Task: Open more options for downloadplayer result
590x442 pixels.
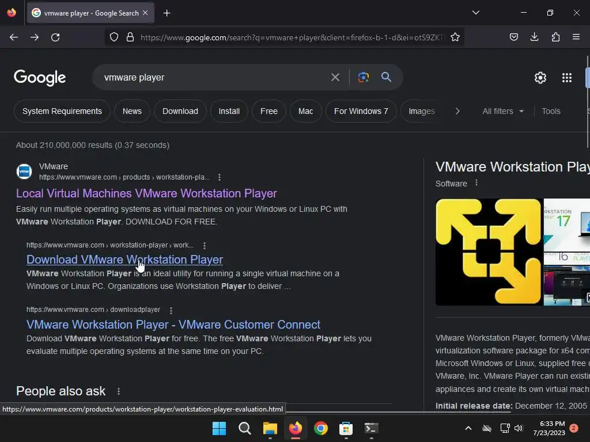Action: click(171, 310)
